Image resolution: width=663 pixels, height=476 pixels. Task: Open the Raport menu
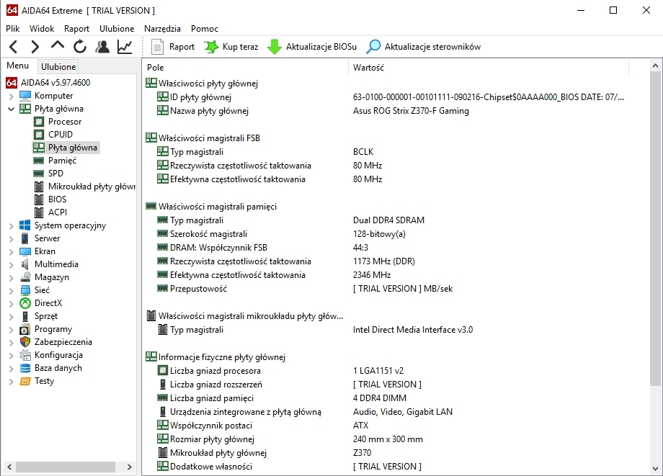(x=76, y=29)
